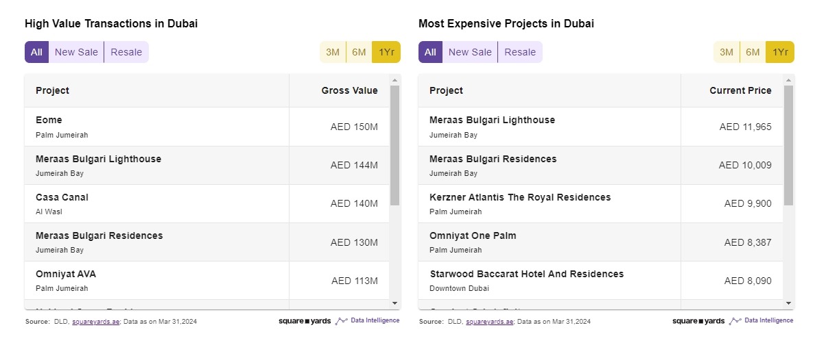Click the AED 8,387 current price
The height and width of the screenshot is (345, 826).
[748, 242]
